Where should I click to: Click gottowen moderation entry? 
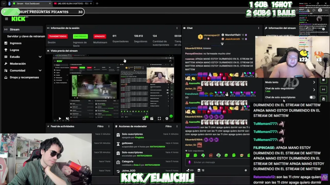point(147,145)
